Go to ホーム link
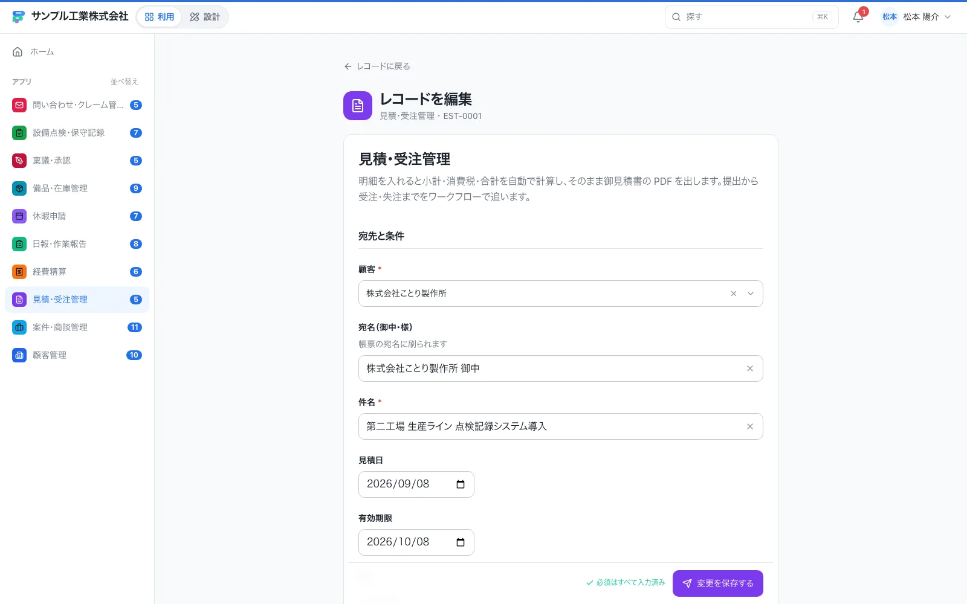Image resolution: width=967 pixels, height=604 pixels. click(77, 52)
